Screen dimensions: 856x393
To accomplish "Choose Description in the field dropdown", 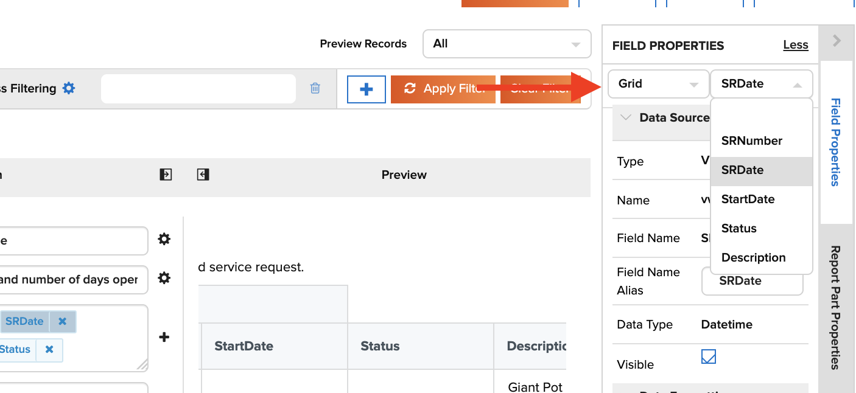I will pyautogui.click(x=753, y=257).
